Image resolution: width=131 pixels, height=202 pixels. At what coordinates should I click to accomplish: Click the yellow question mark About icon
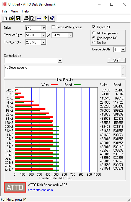[x=45, y=18]
